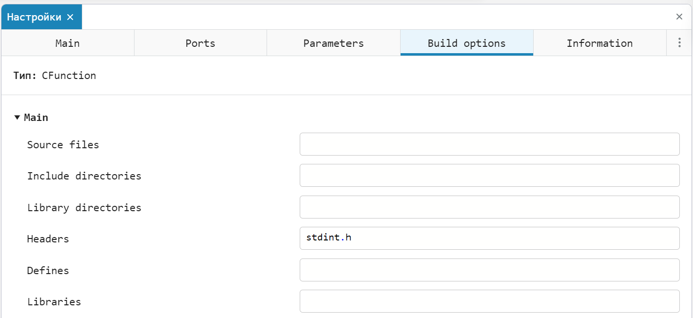
Task: Go to the Parameters tab
Action: 333,43
